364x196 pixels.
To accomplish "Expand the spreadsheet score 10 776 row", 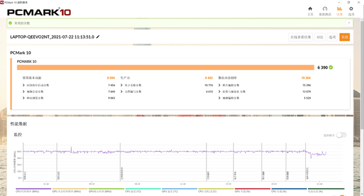I will pyautogui.click(x=167, y=85).
